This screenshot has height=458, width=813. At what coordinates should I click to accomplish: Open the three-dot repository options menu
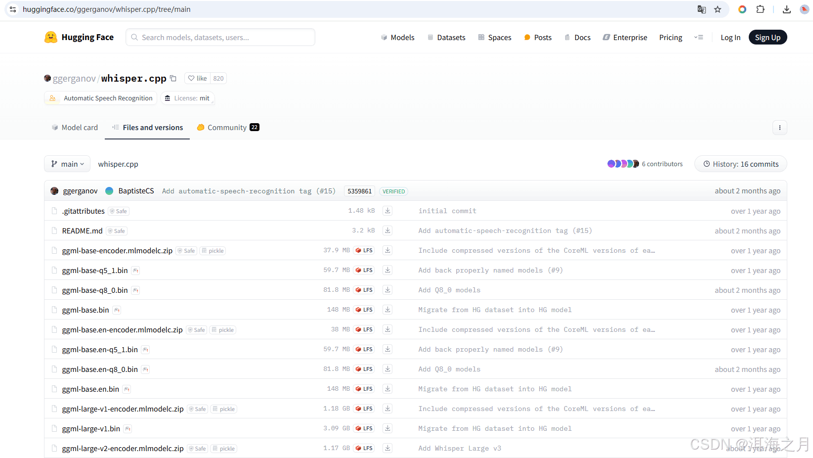tap(779, 128)
